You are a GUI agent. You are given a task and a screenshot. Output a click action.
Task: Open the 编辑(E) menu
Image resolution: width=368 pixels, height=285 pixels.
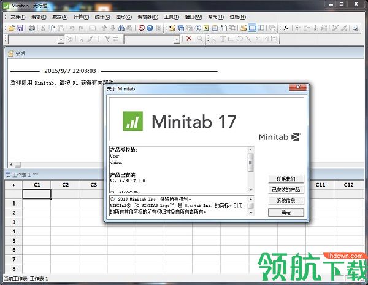point(39,17)
